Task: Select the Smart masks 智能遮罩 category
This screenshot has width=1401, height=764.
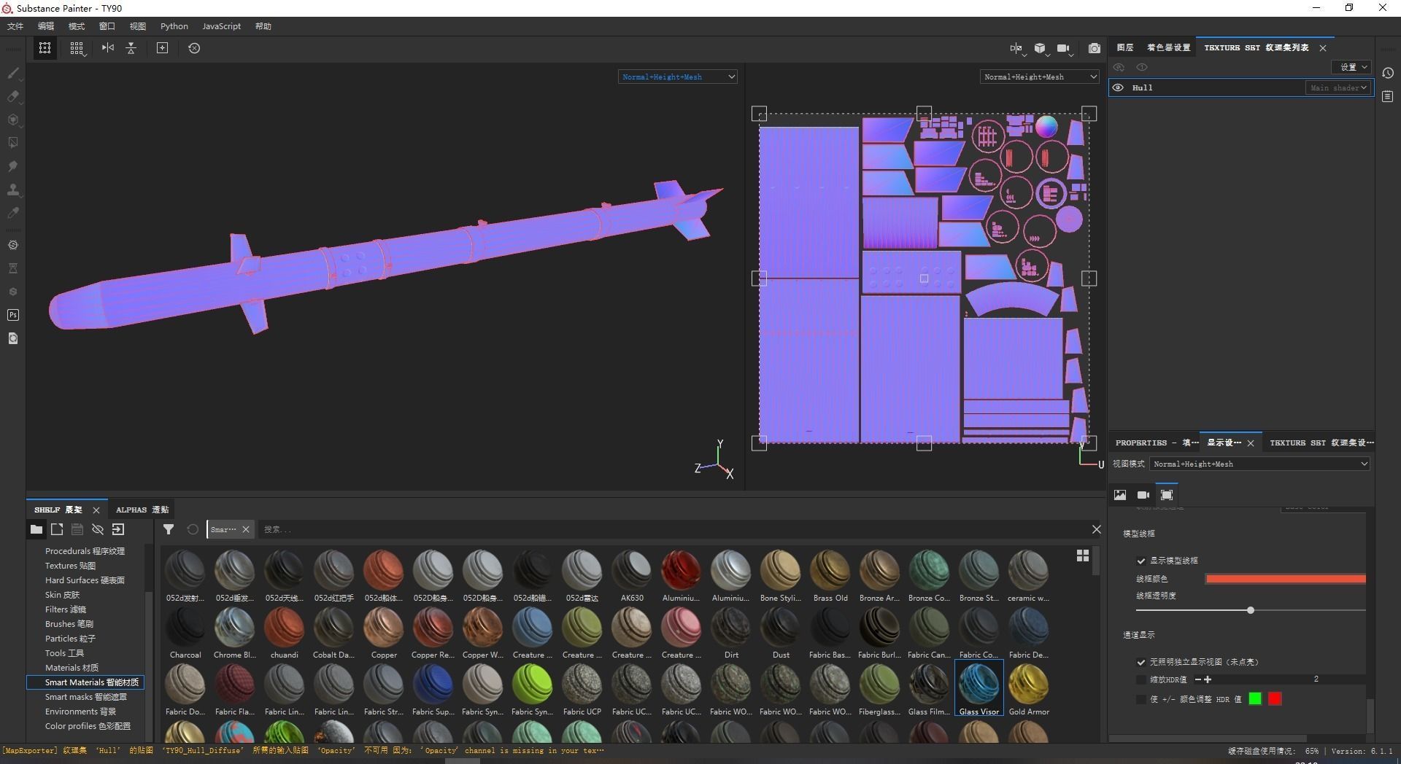Action: [85, 697]
